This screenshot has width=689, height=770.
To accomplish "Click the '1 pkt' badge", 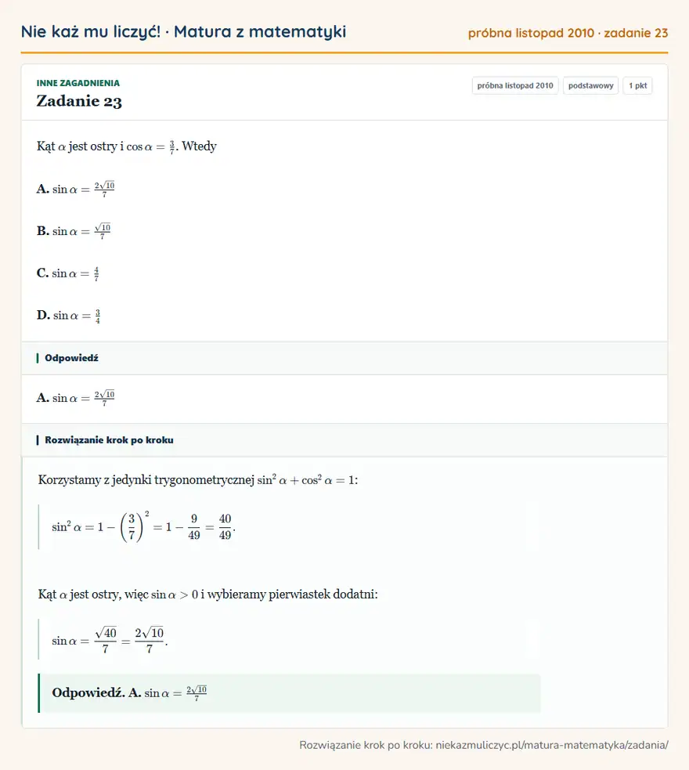I will pos(637,85).
